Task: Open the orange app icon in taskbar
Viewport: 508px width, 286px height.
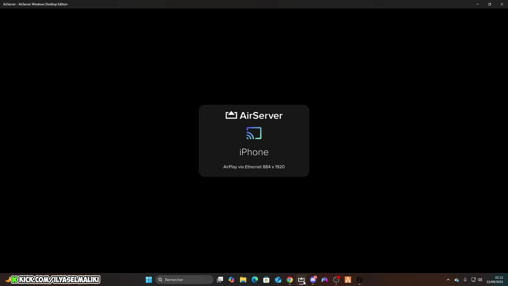Action: coord(348,280)
